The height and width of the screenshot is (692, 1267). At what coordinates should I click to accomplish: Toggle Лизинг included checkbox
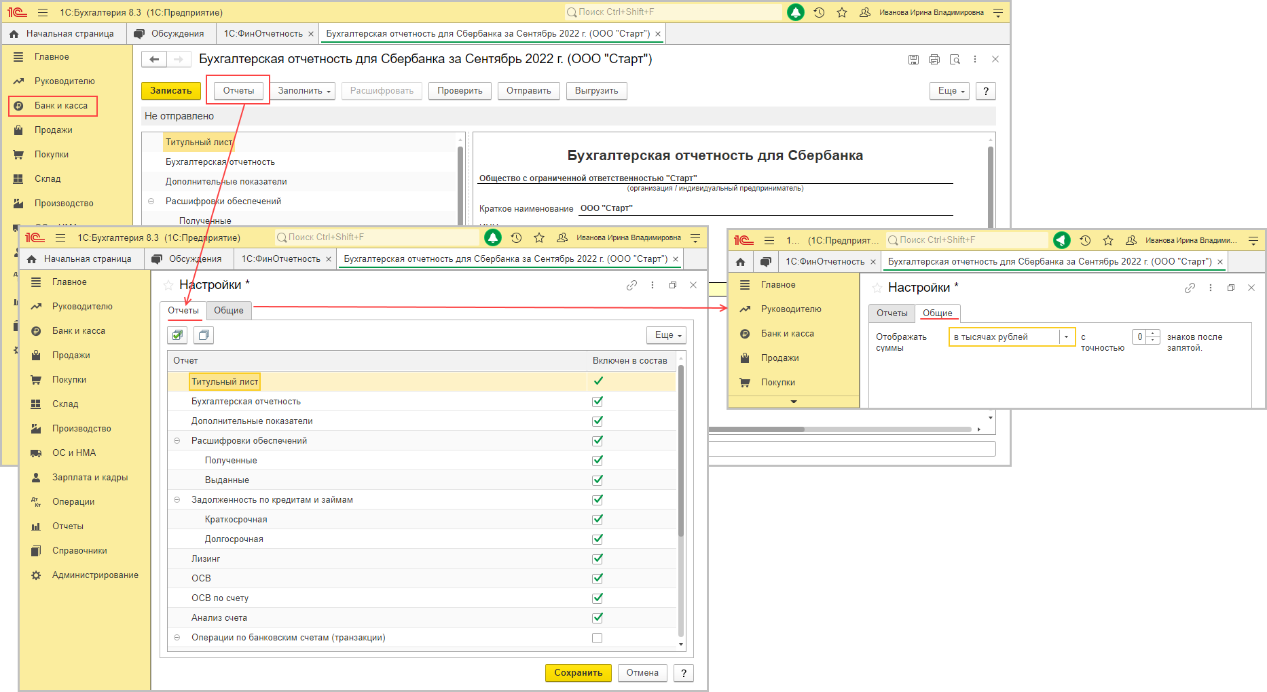598,558
